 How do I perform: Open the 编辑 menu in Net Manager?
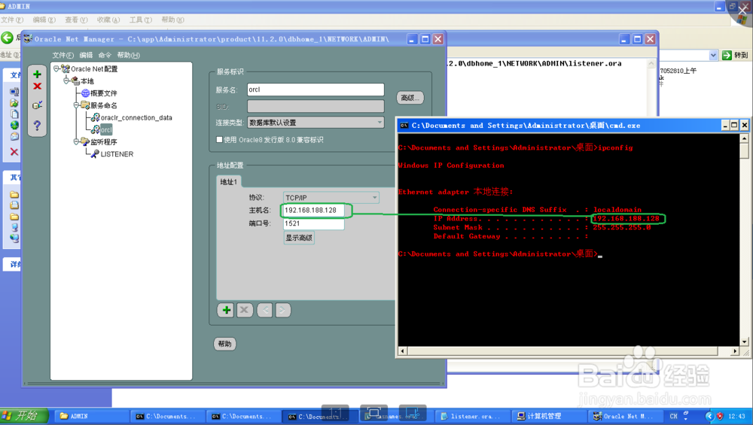point(86,55)
